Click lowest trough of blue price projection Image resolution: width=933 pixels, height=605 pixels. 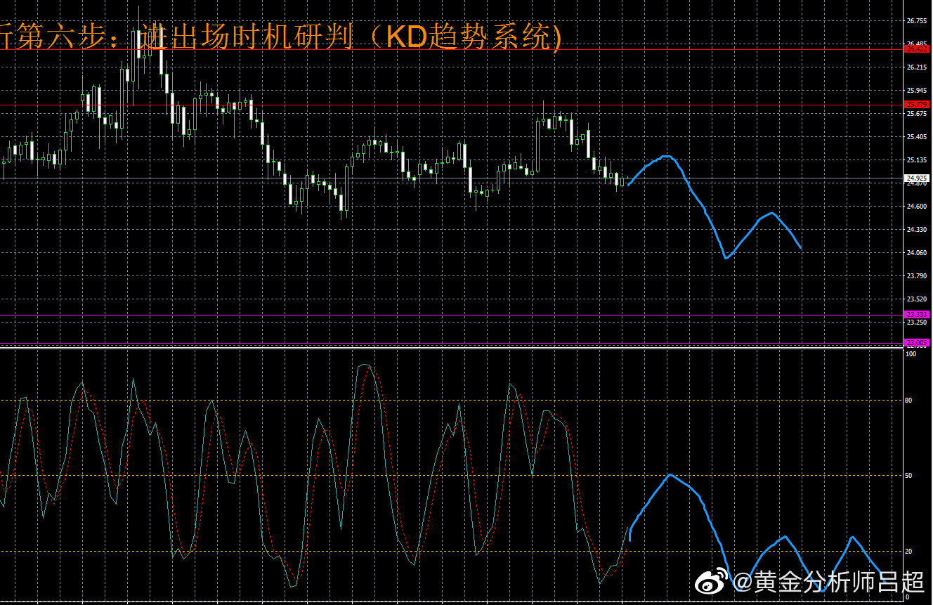(x=726, y=258)
